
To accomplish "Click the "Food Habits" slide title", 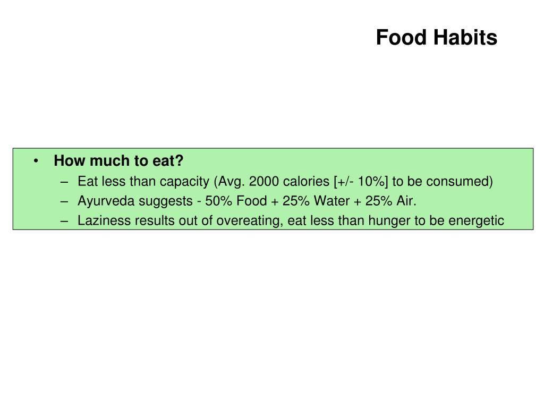I will (437, 37).
